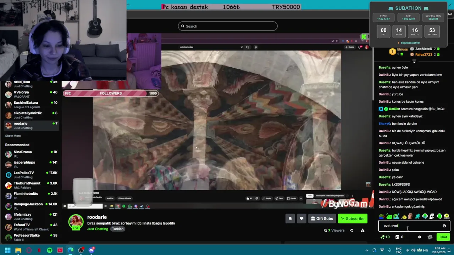
Task: Toggle the notification bell for roodarie
Action: (290, 219)
